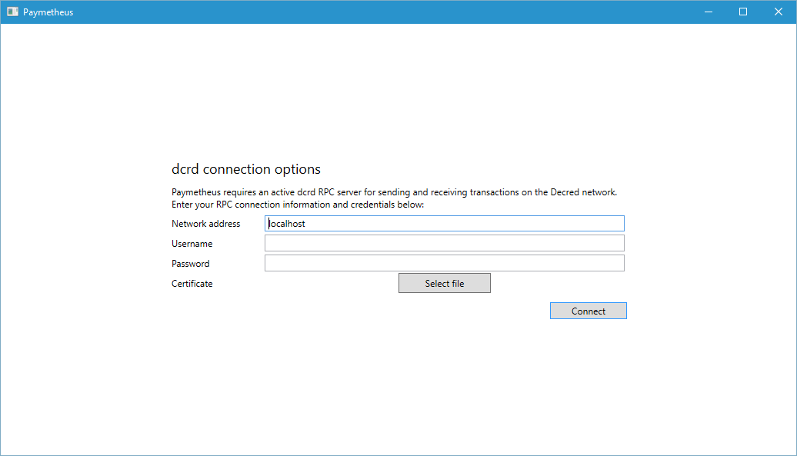Image resolution: width=797 pixels, height=456 pixels.
Task: Click the 'Enter your RPC connection information' line
Action: [x=298, y=205]
